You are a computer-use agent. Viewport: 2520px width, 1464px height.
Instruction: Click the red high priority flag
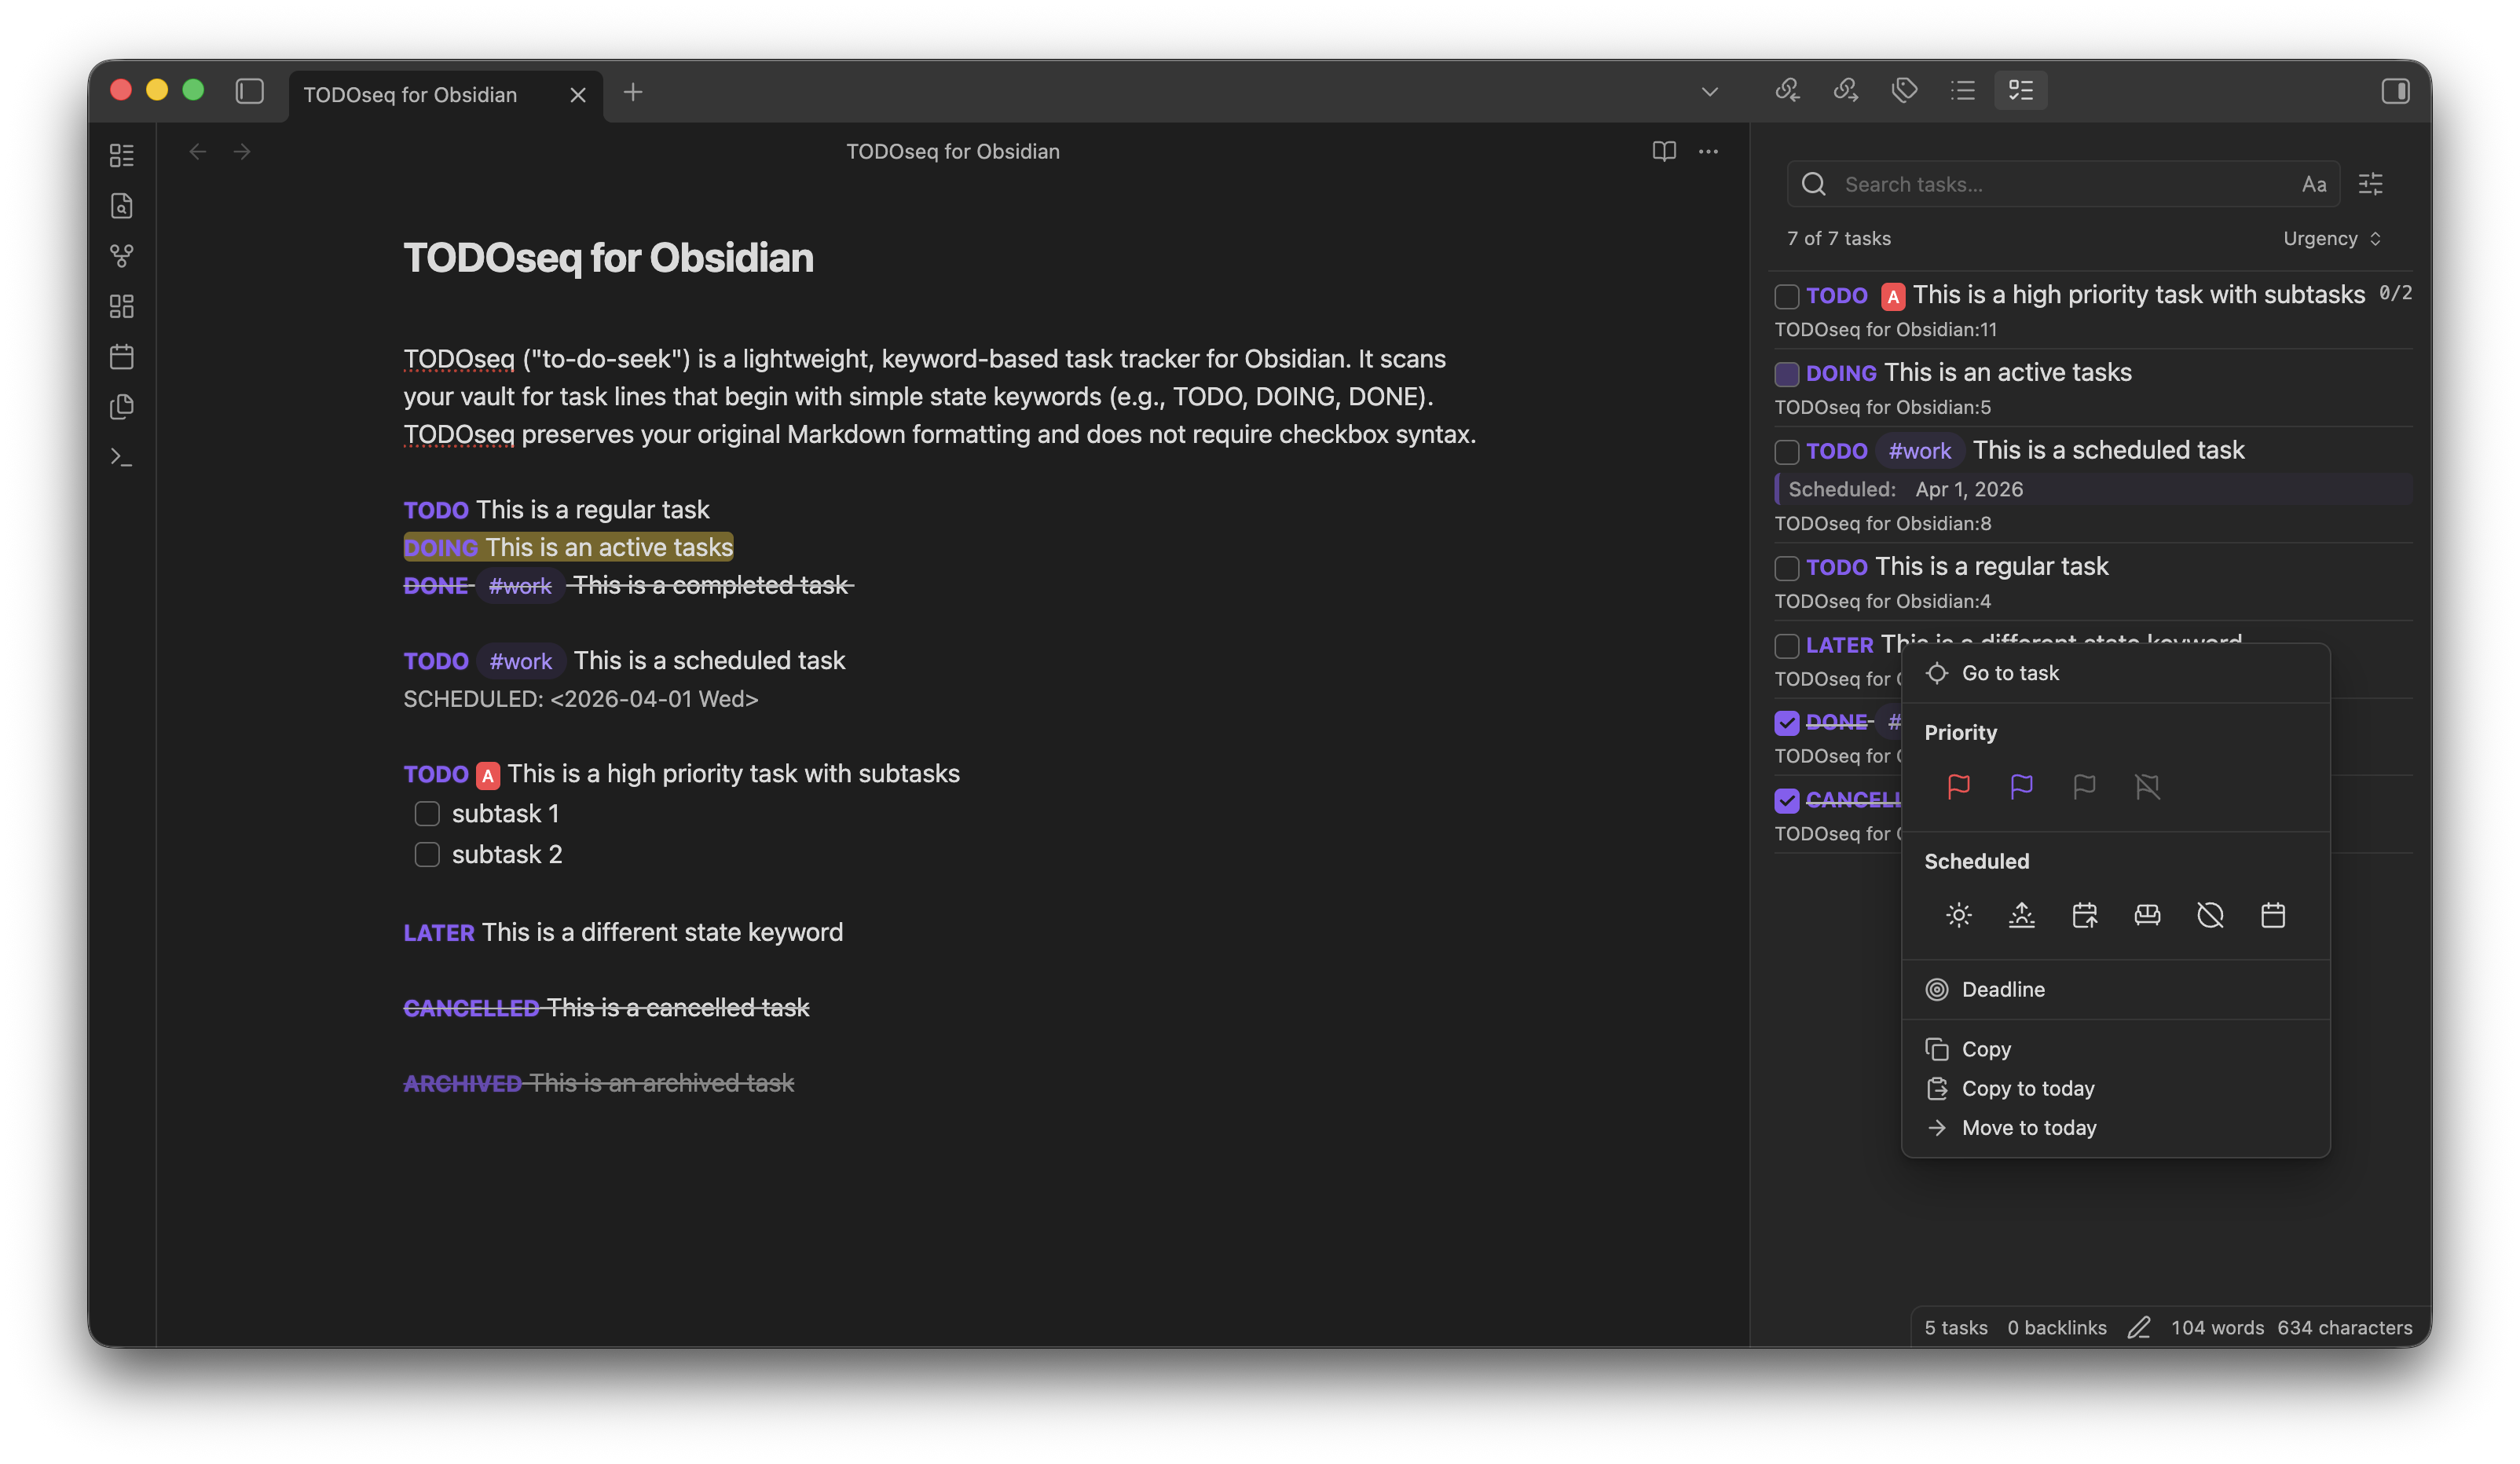coord(1958,787)
